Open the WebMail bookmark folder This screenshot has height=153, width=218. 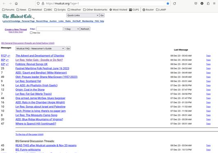coord(35,9)
